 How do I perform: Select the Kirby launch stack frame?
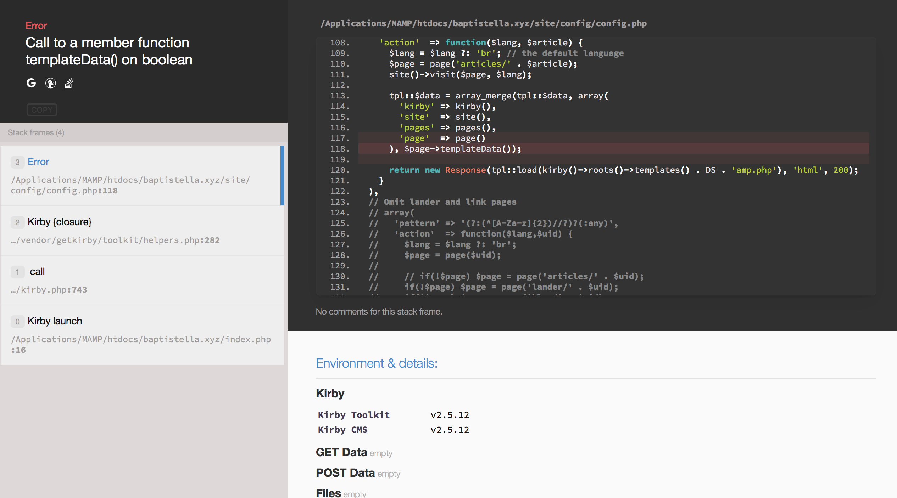(x=142, y=335)
